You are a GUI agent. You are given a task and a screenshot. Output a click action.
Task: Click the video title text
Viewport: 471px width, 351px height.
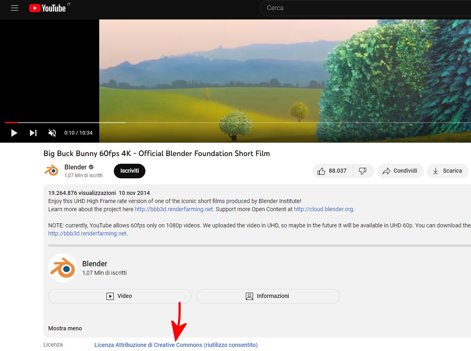[156, 154]
